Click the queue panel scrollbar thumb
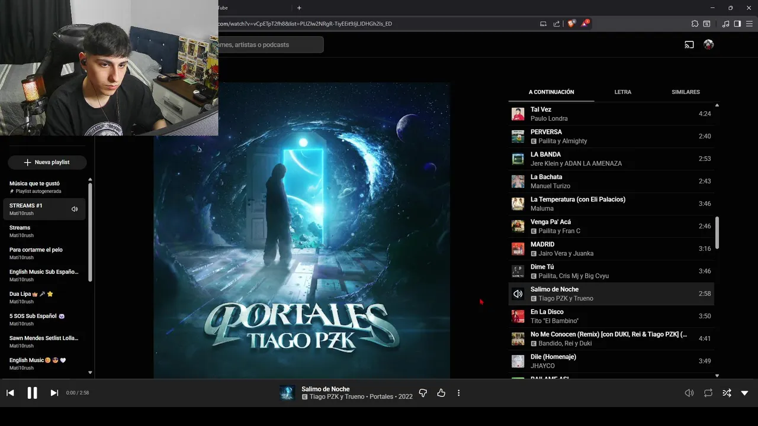 [x=717, y=233]
